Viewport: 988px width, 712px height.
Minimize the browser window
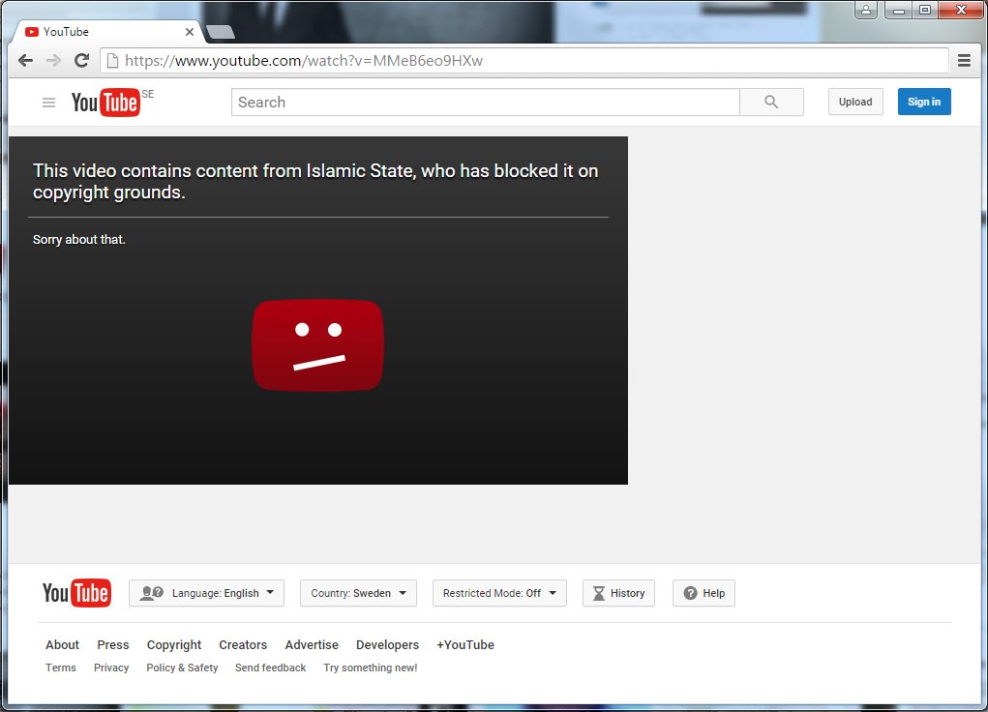(x=899, y=10)
